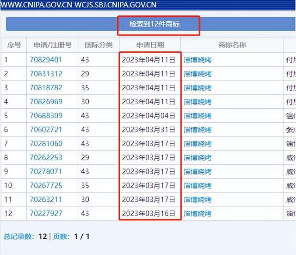Image resolution: width=296 pixels, height=255 pixels.
Task: Open 淄博烧烤 name link in row 12
Action: click(x=197, y=213)
